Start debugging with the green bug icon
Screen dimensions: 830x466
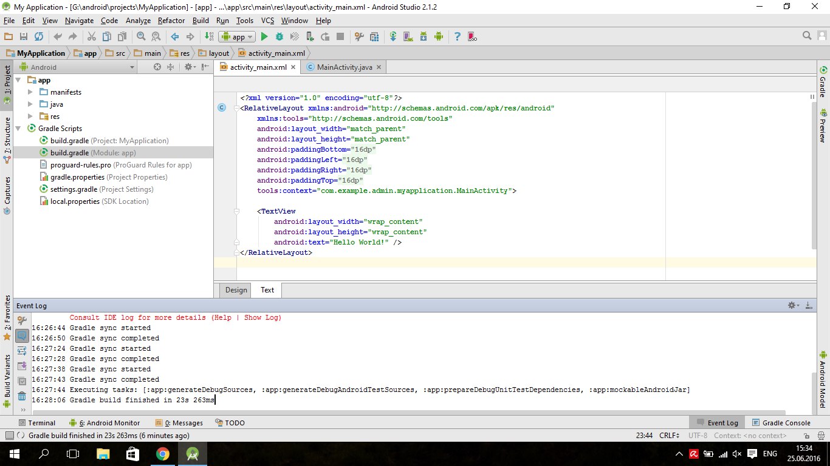pyautogui.click(x=280, y=36)
